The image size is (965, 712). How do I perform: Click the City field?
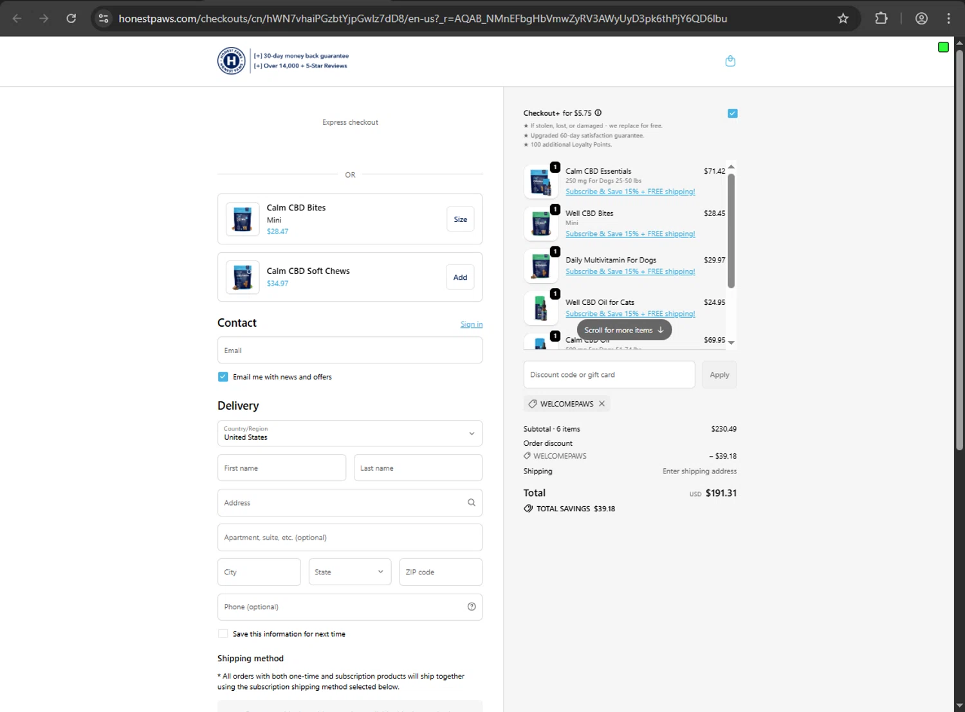[x=259, y=572]
